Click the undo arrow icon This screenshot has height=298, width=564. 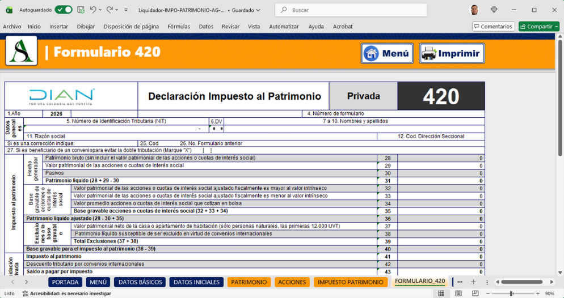pyautogui.click(x=93, y=10)
